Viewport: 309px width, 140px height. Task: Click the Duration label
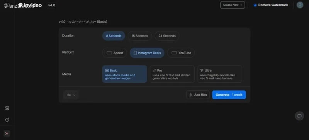(x=68, y=36)
